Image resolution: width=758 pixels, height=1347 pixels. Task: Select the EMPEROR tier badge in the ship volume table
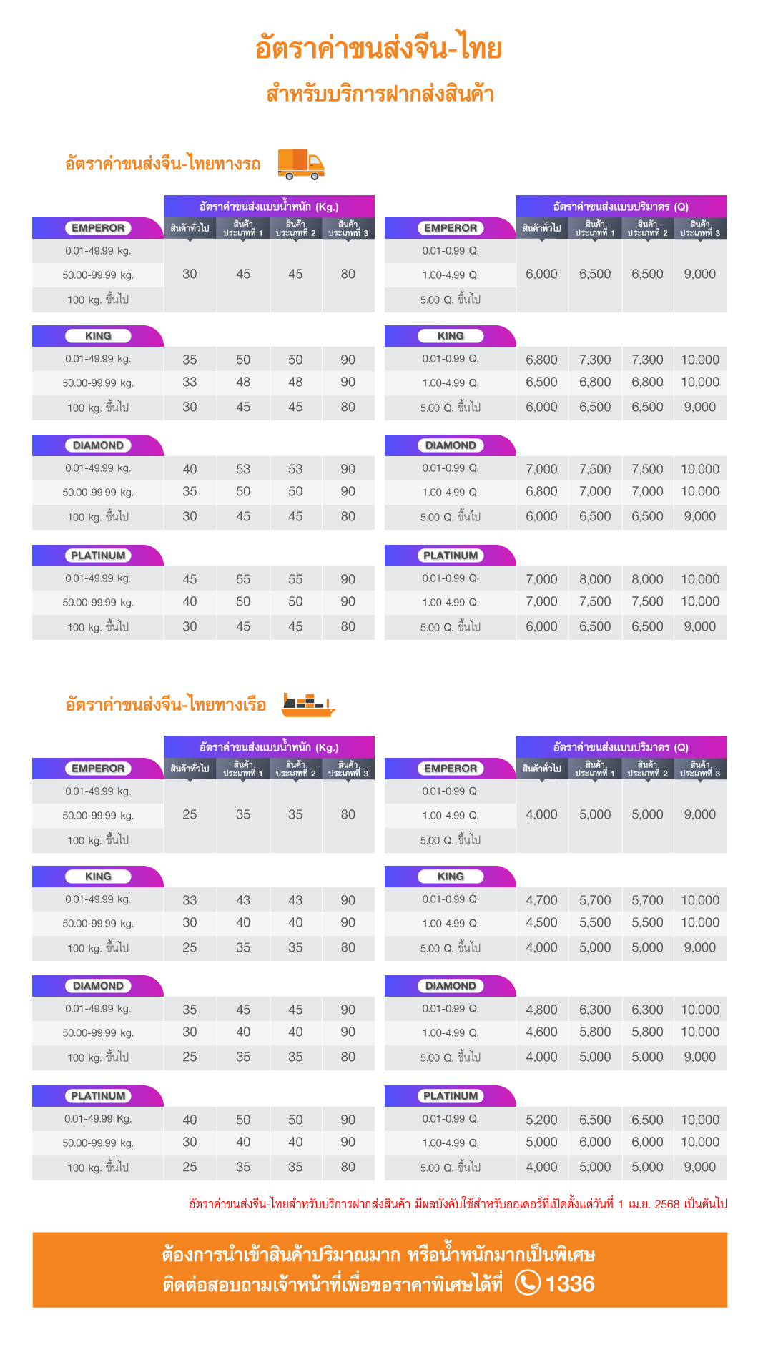[451, 769]
